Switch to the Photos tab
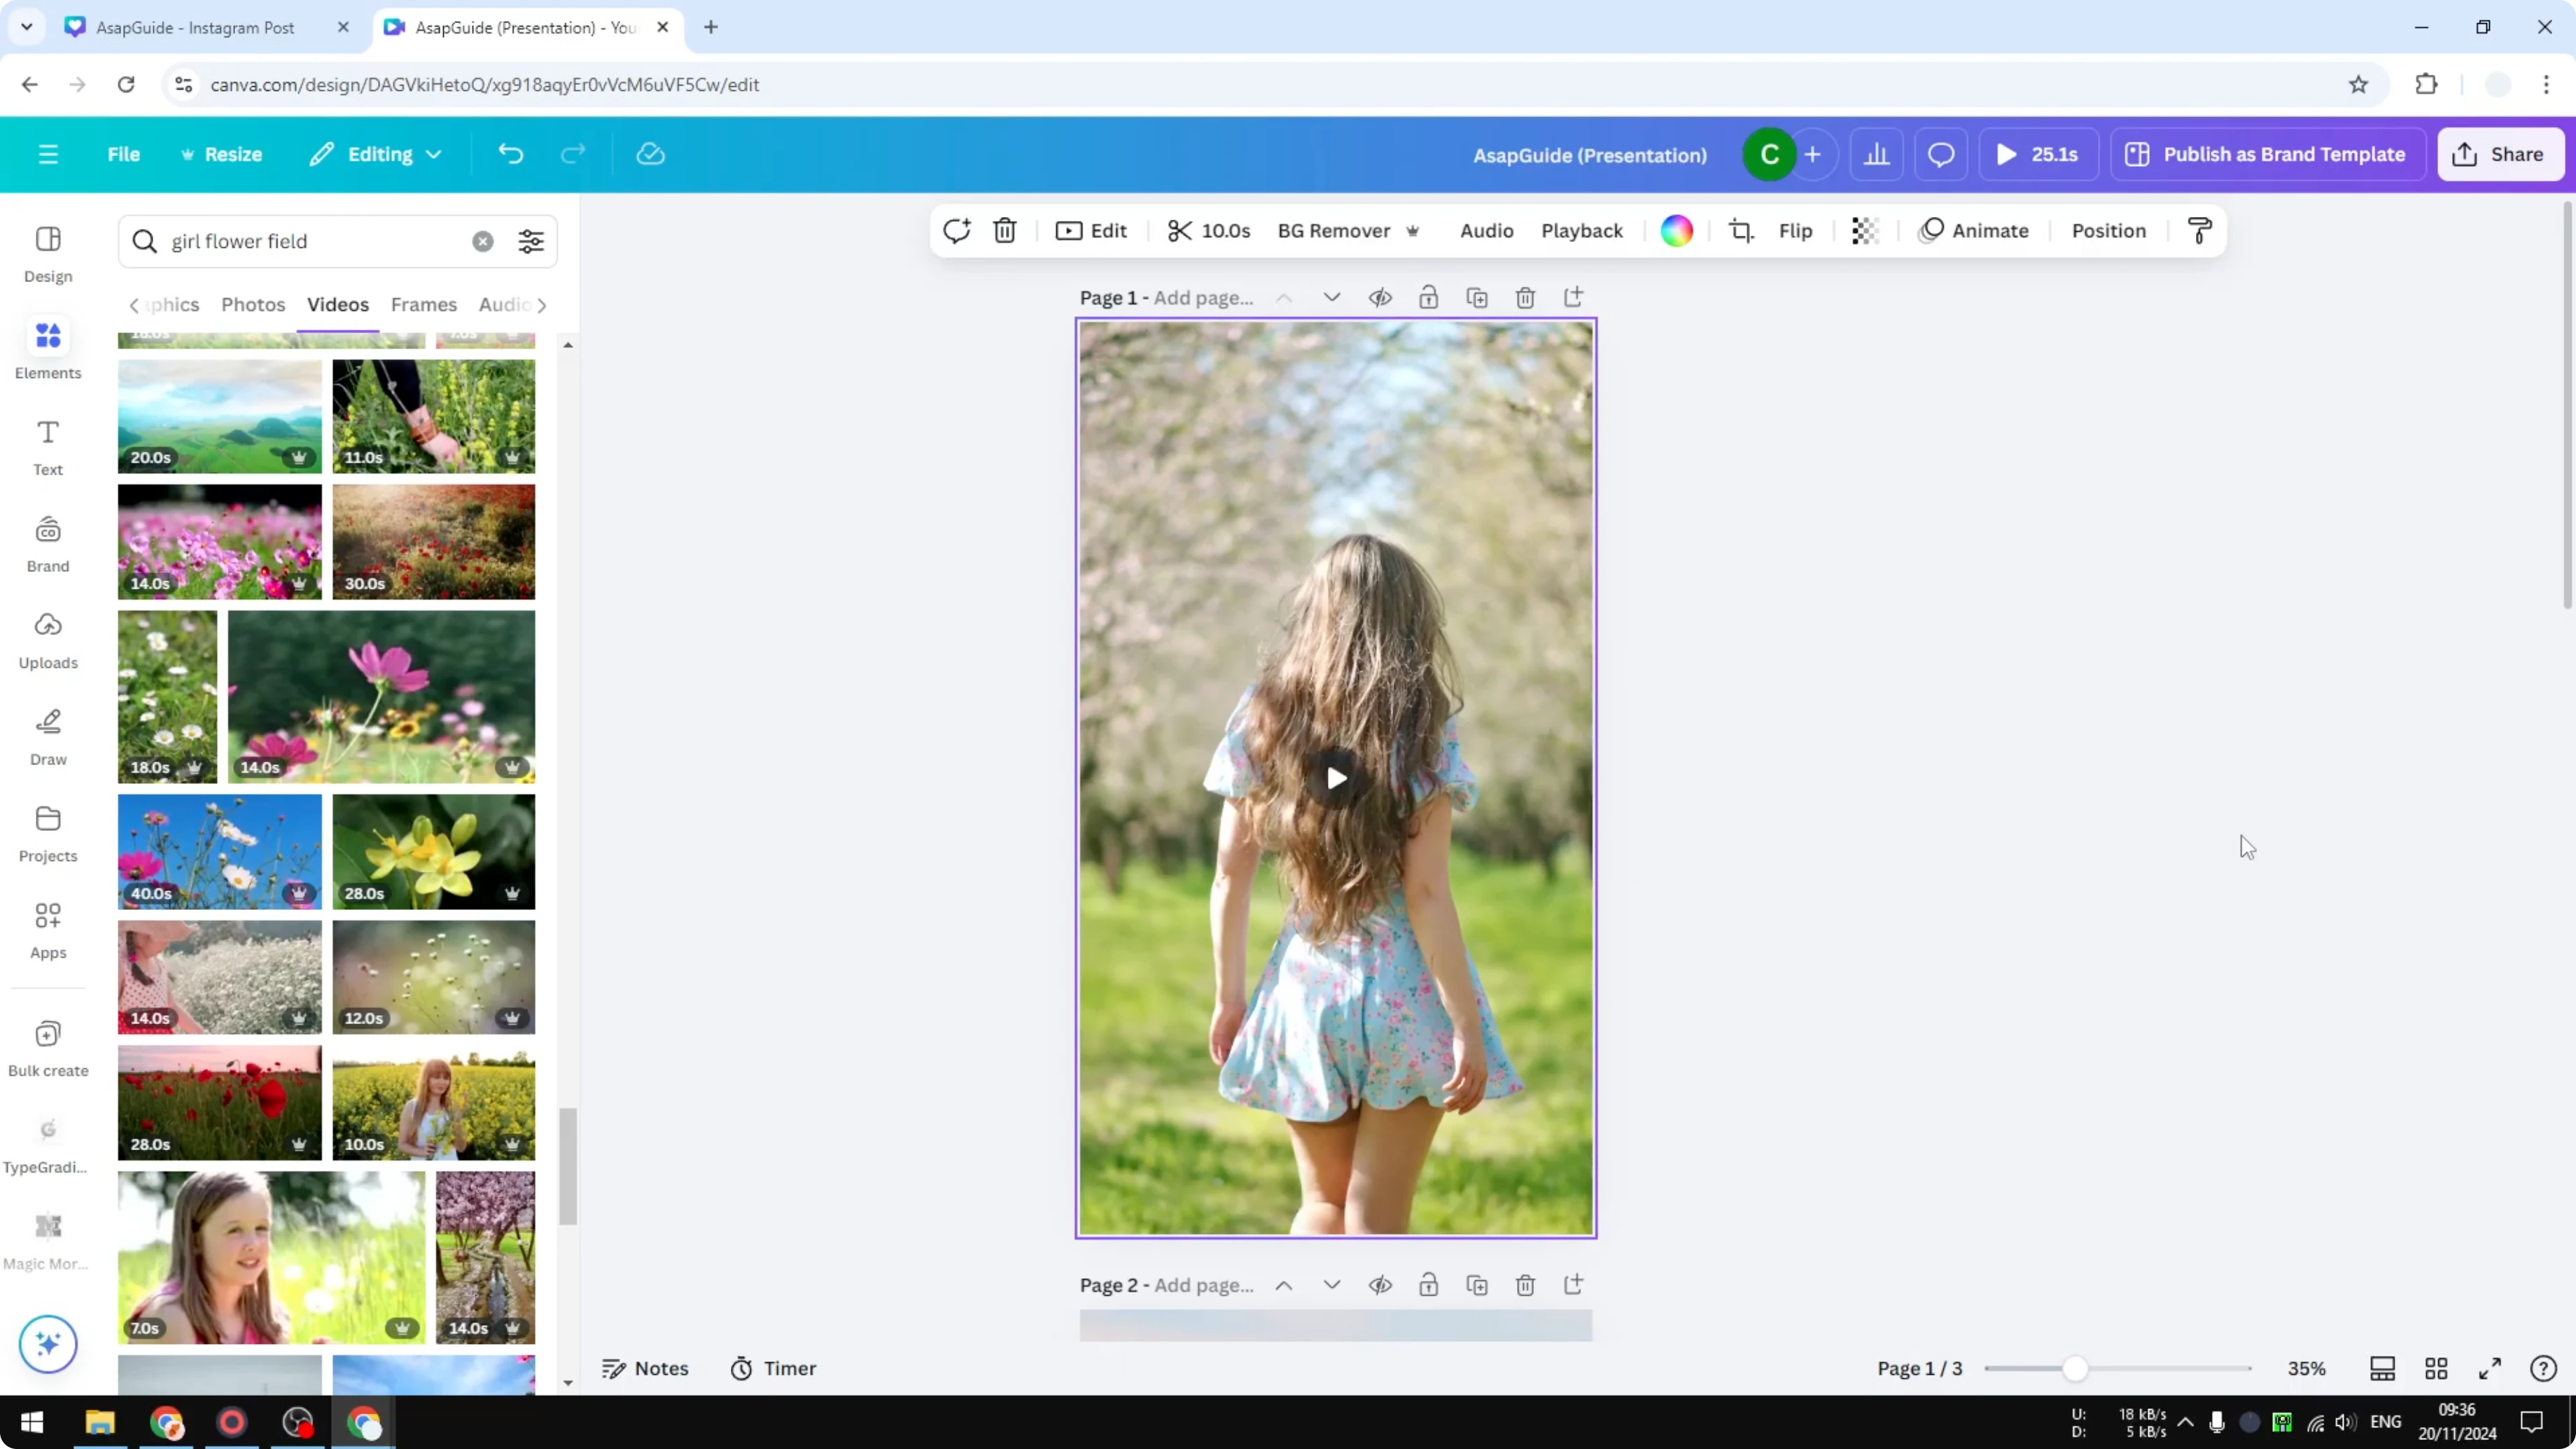The height and width of the screenshot is (1449, 2576). (x=253, y=304)
